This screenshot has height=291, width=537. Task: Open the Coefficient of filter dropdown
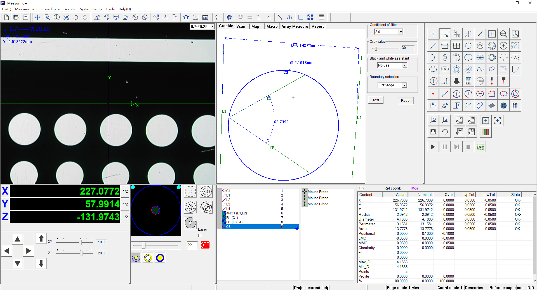point(401,32)
